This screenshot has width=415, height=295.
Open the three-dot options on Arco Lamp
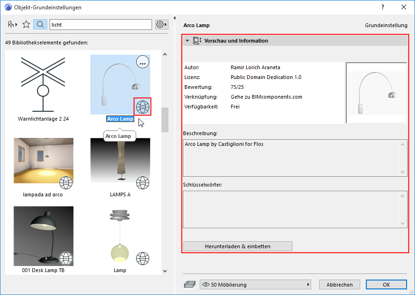(143, 62)
